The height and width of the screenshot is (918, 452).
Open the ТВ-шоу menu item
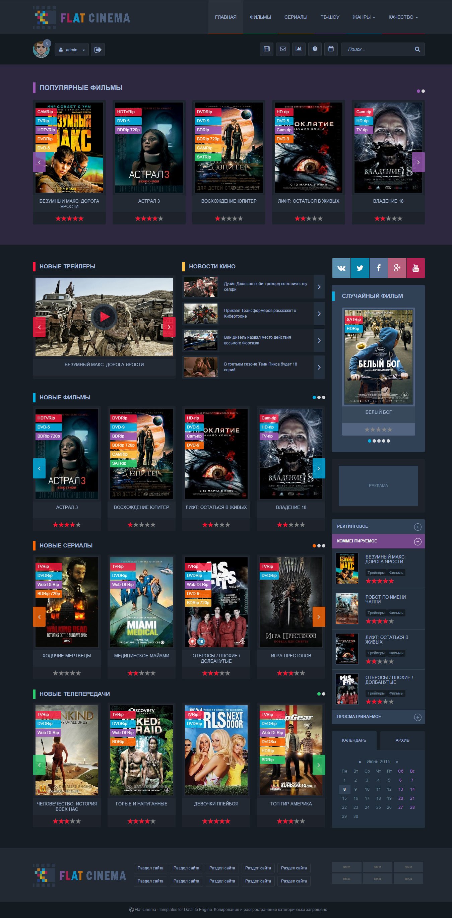(x=330, y=17)
